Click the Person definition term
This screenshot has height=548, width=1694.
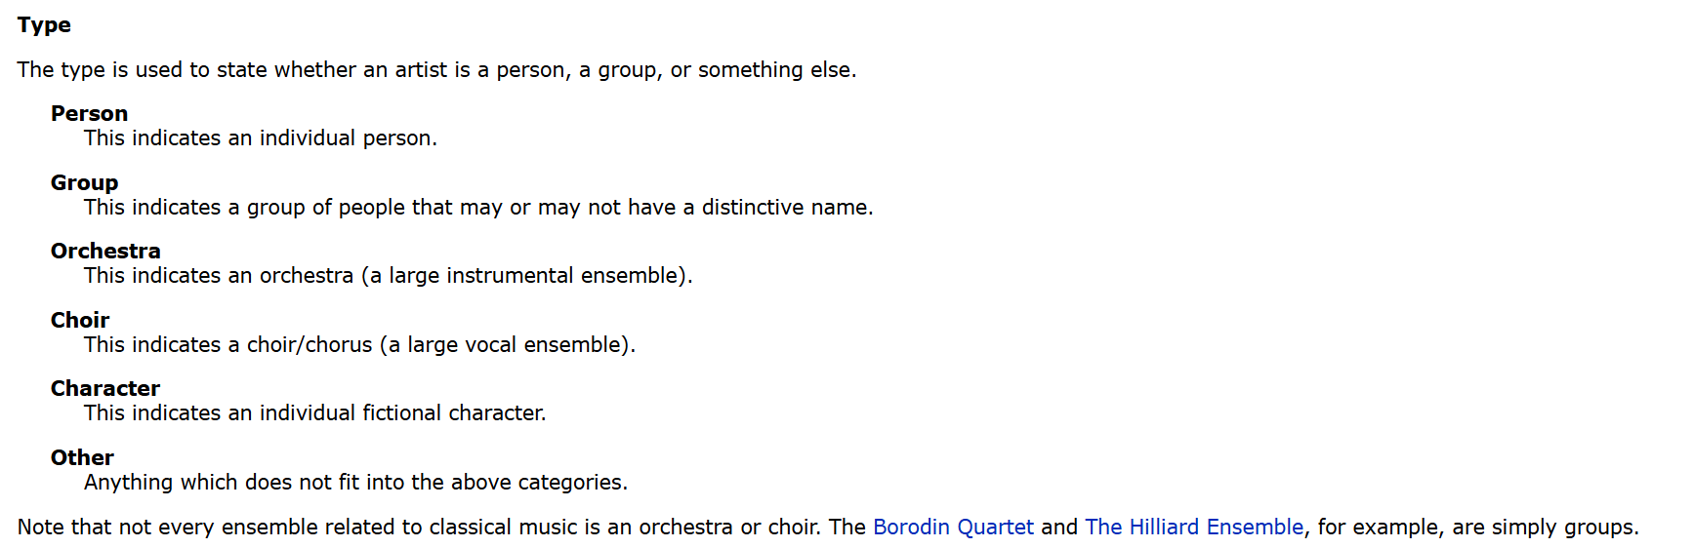[89, 114]
